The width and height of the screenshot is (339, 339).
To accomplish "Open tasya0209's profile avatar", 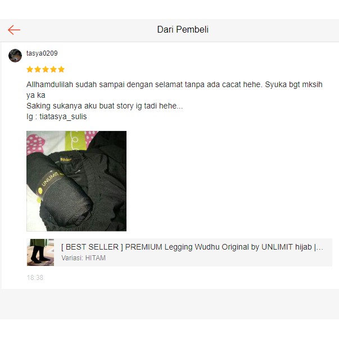I will tap(15, 56).
